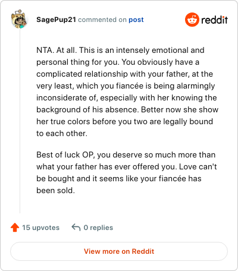
Task: Click the line starting "what your father has"
Action: pos(127,166)
